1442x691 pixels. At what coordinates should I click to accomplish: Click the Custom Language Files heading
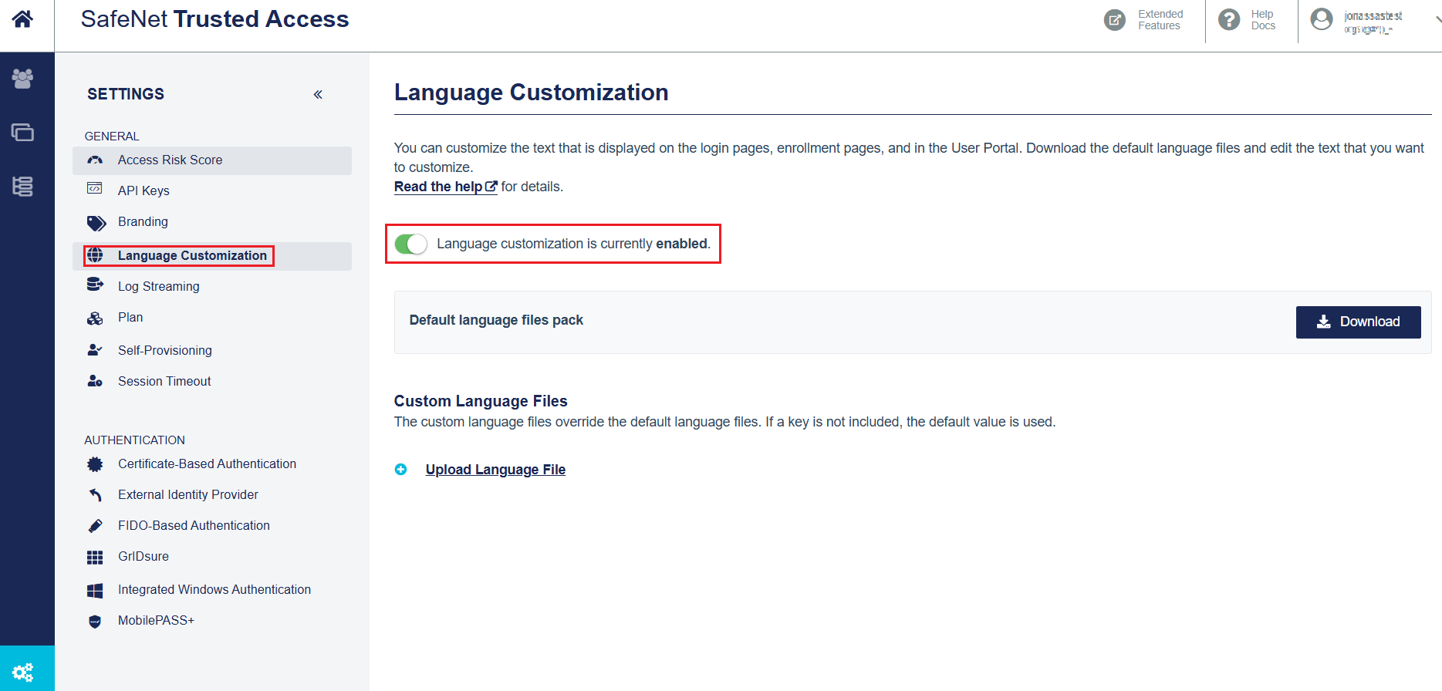[481, 401]
